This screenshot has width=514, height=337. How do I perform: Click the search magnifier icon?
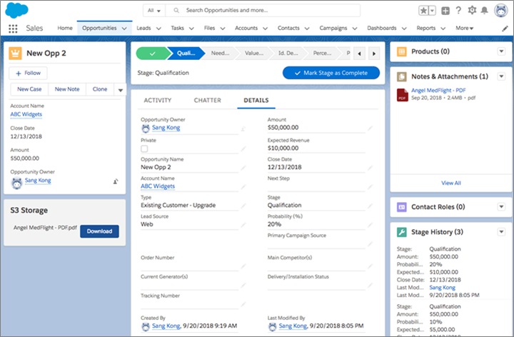pos(176,11)
